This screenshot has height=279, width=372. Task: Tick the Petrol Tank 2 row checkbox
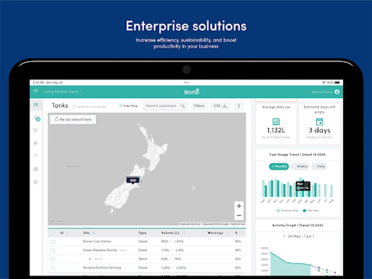52,259
